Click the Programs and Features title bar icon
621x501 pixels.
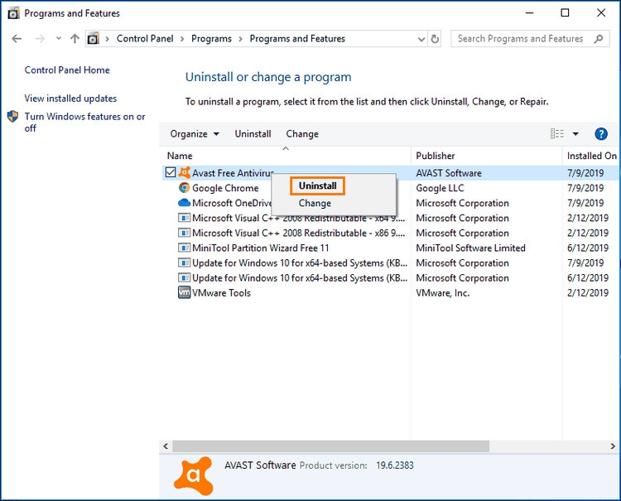[x=13, y=13]
